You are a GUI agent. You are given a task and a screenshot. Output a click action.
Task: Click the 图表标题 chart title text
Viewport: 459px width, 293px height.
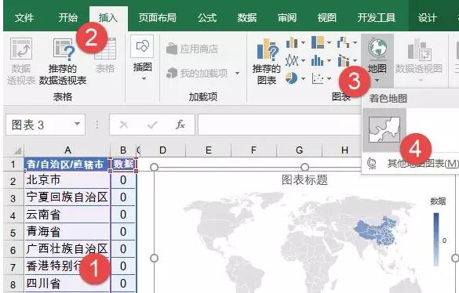pyautogui.click(x=304, y=179)
